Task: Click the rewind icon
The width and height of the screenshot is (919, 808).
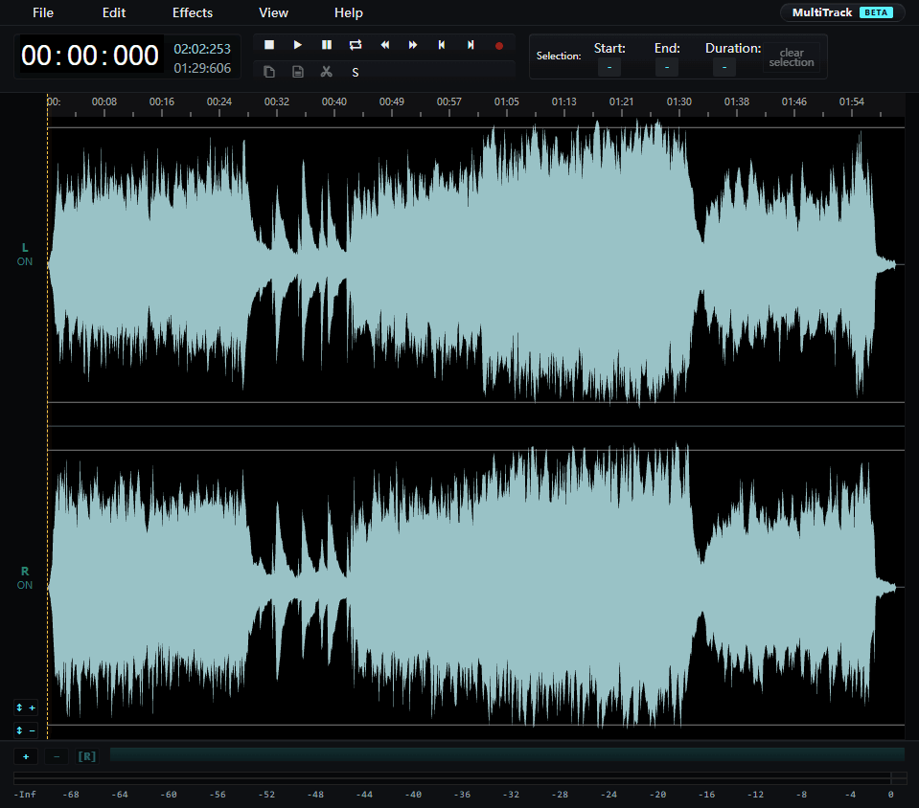Action: [x=384, y=45]
